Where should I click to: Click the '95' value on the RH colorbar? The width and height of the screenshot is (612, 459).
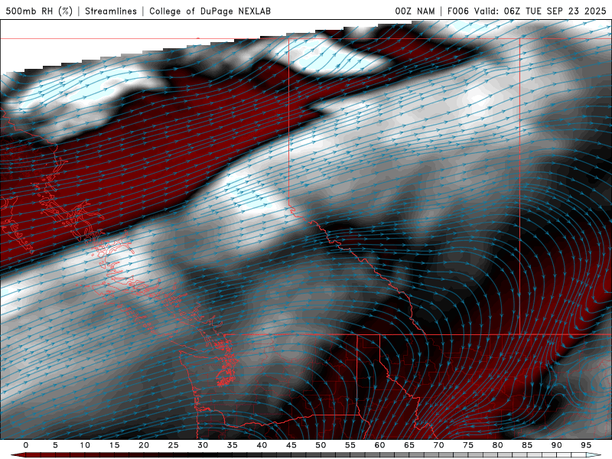[586, 445]
